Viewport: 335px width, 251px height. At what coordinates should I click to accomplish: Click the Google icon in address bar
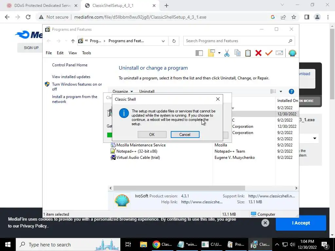[273, 17]
